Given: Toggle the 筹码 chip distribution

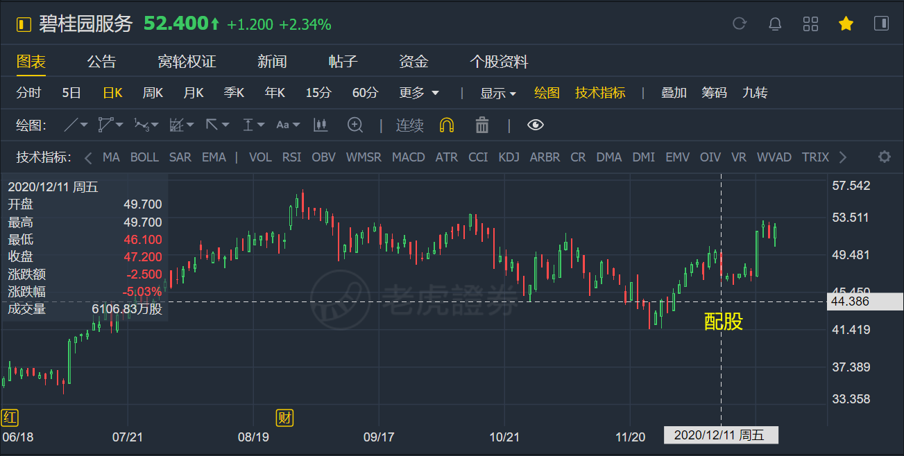Looking at the screenshot, I should click(714, 93).
